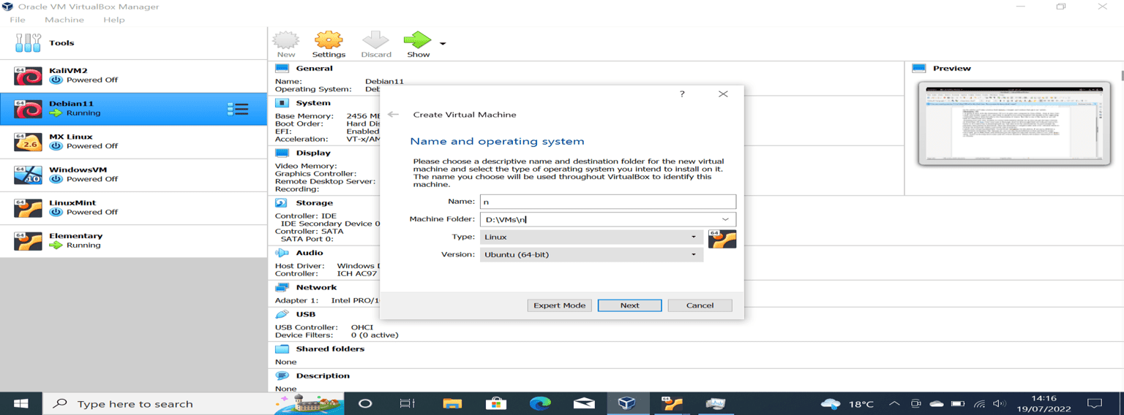Open the dropdown arrow beside Show

[443, 44]
